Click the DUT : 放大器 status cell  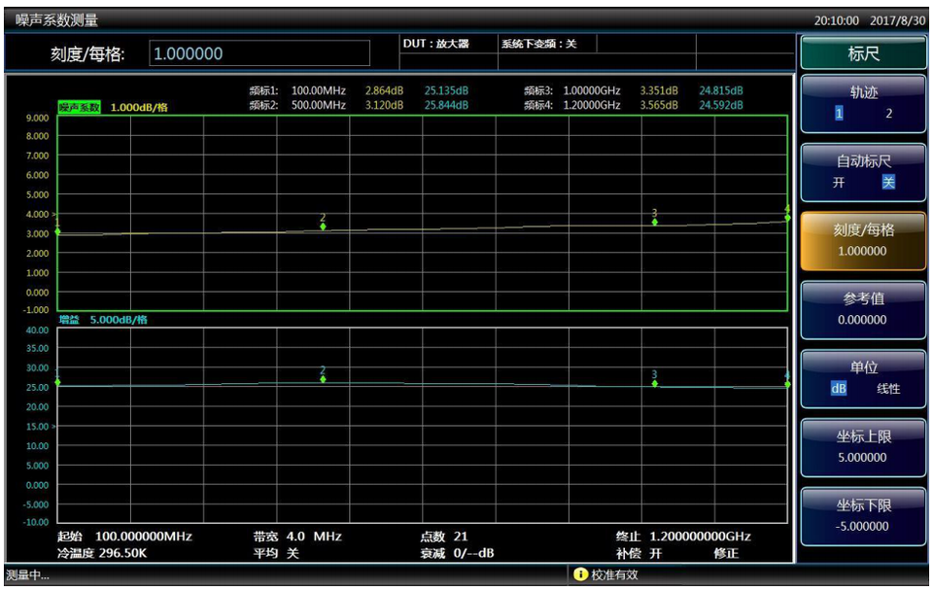[x=436, y=44]
